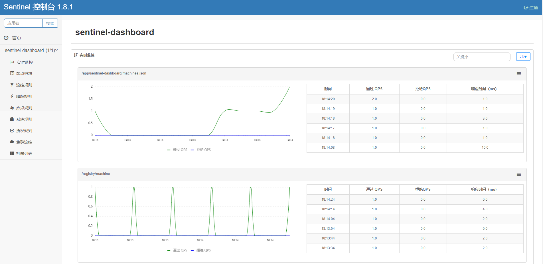This screenshot has width=543, height=264.
Task: Click the degrade rules lightning icon
Action: click(x=12, y=96)
